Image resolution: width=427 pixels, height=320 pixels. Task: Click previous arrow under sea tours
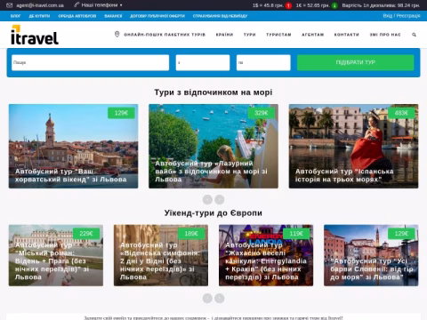tap(207, 199)
